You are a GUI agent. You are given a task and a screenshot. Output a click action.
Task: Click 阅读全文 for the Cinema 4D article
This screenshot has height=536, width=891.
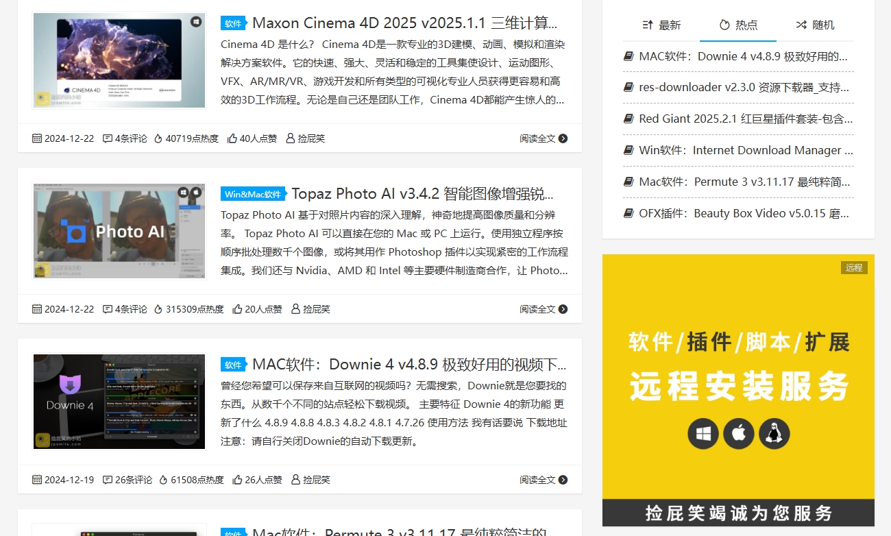click(x=537, y=138)
